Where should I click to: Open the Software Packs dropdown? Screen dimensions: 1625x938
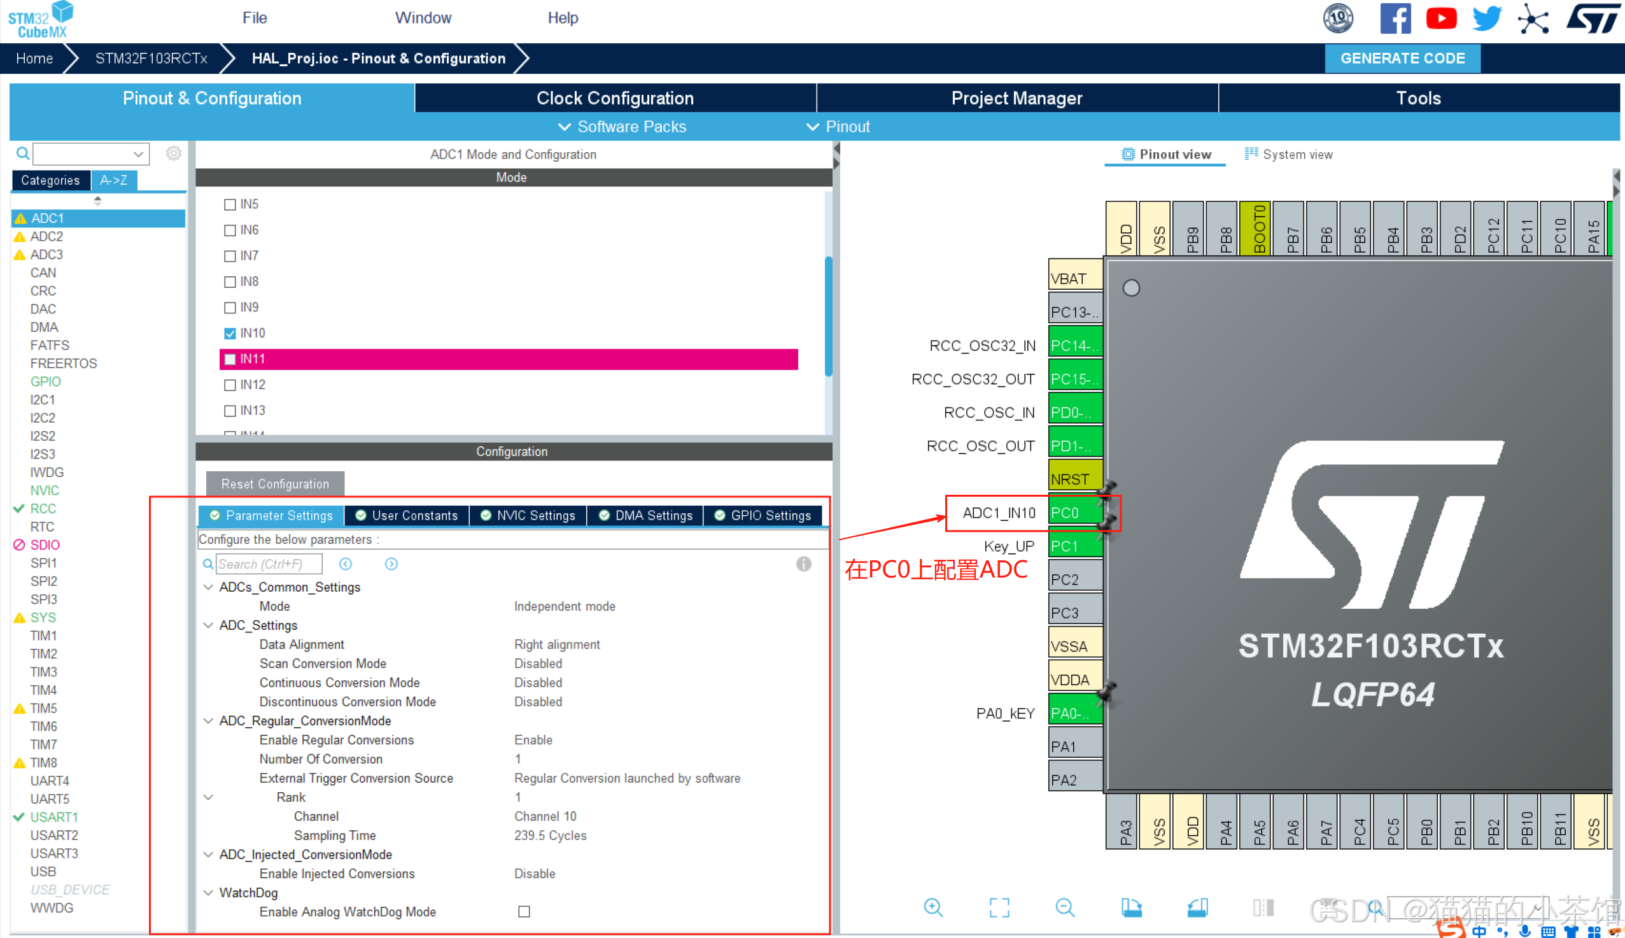tap(622, 127)
